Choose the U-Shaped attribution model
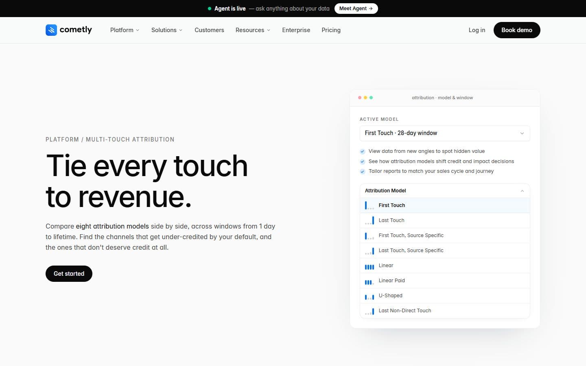586x366 pixels. click(445, 296)
